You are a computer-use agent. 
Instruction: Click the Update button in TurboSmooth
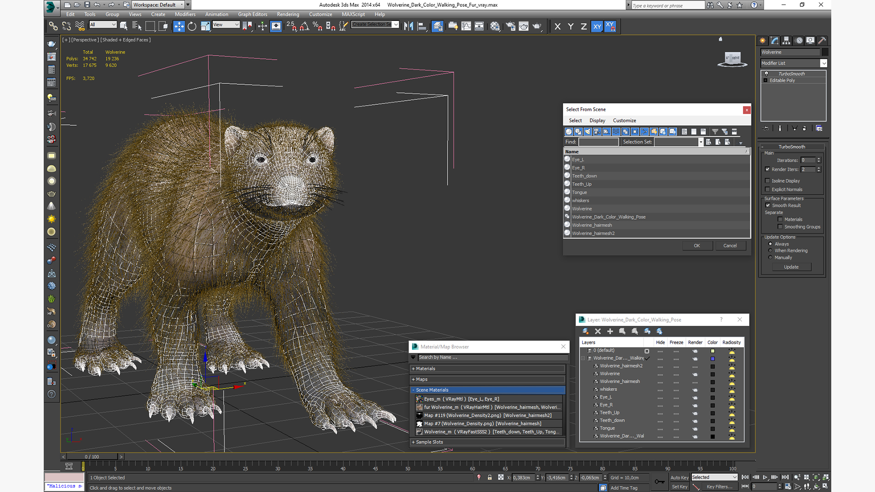point(791,267)
